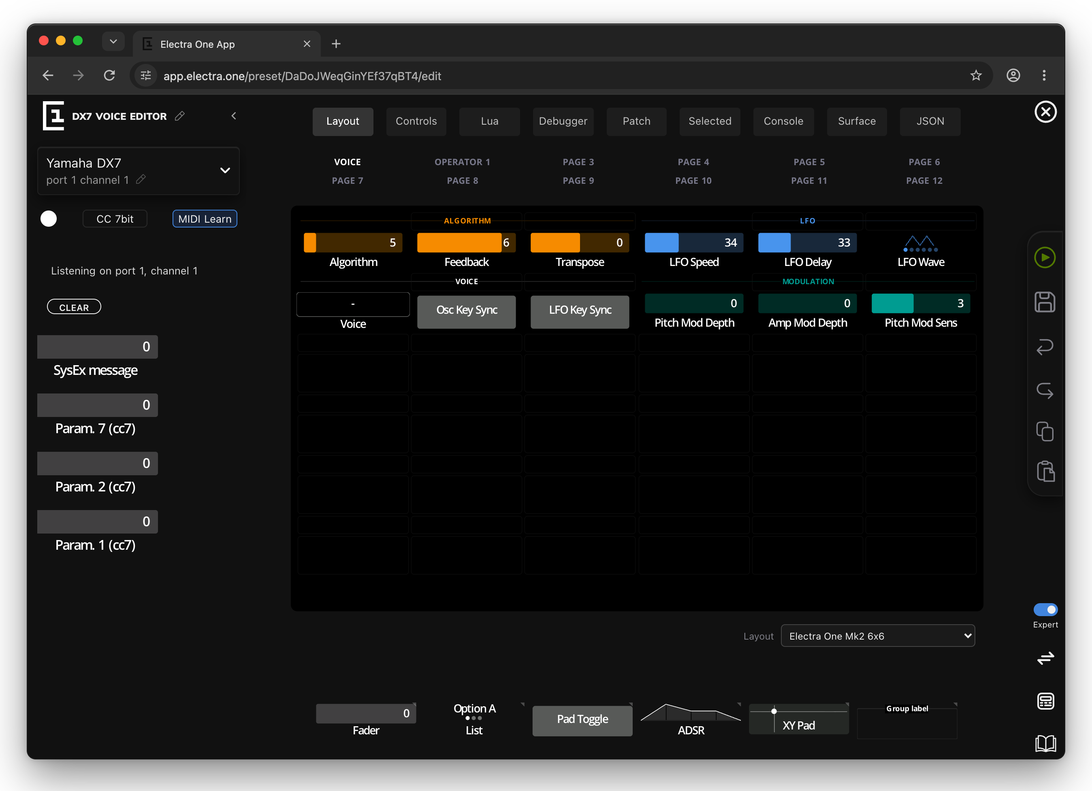Go to the OPERATOR 1 page

[463, 162]
